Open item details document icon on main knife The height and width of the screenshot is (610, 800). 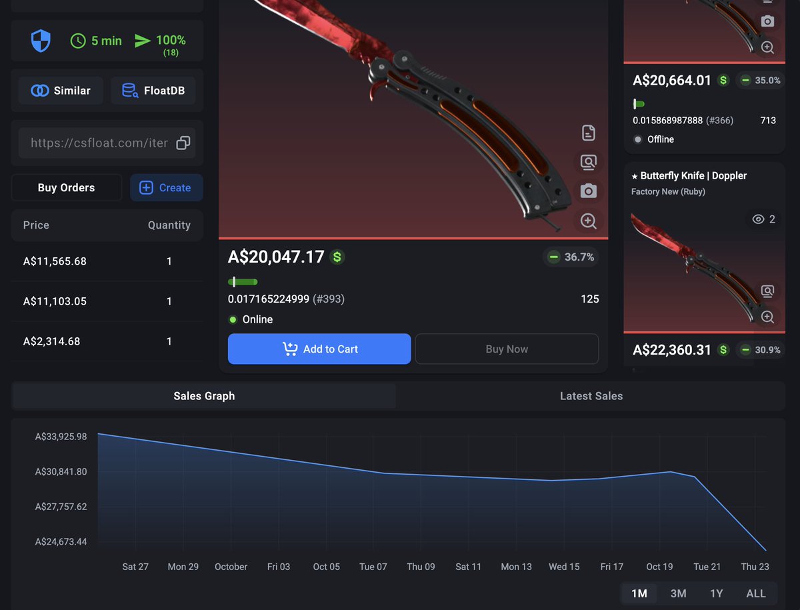[588, 133]
